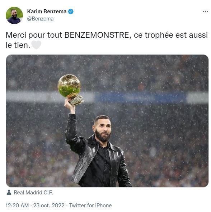Screen dimensions: 211x212
Task: Open Karim Benzema's profile avatar
Action: pos(14,15)
